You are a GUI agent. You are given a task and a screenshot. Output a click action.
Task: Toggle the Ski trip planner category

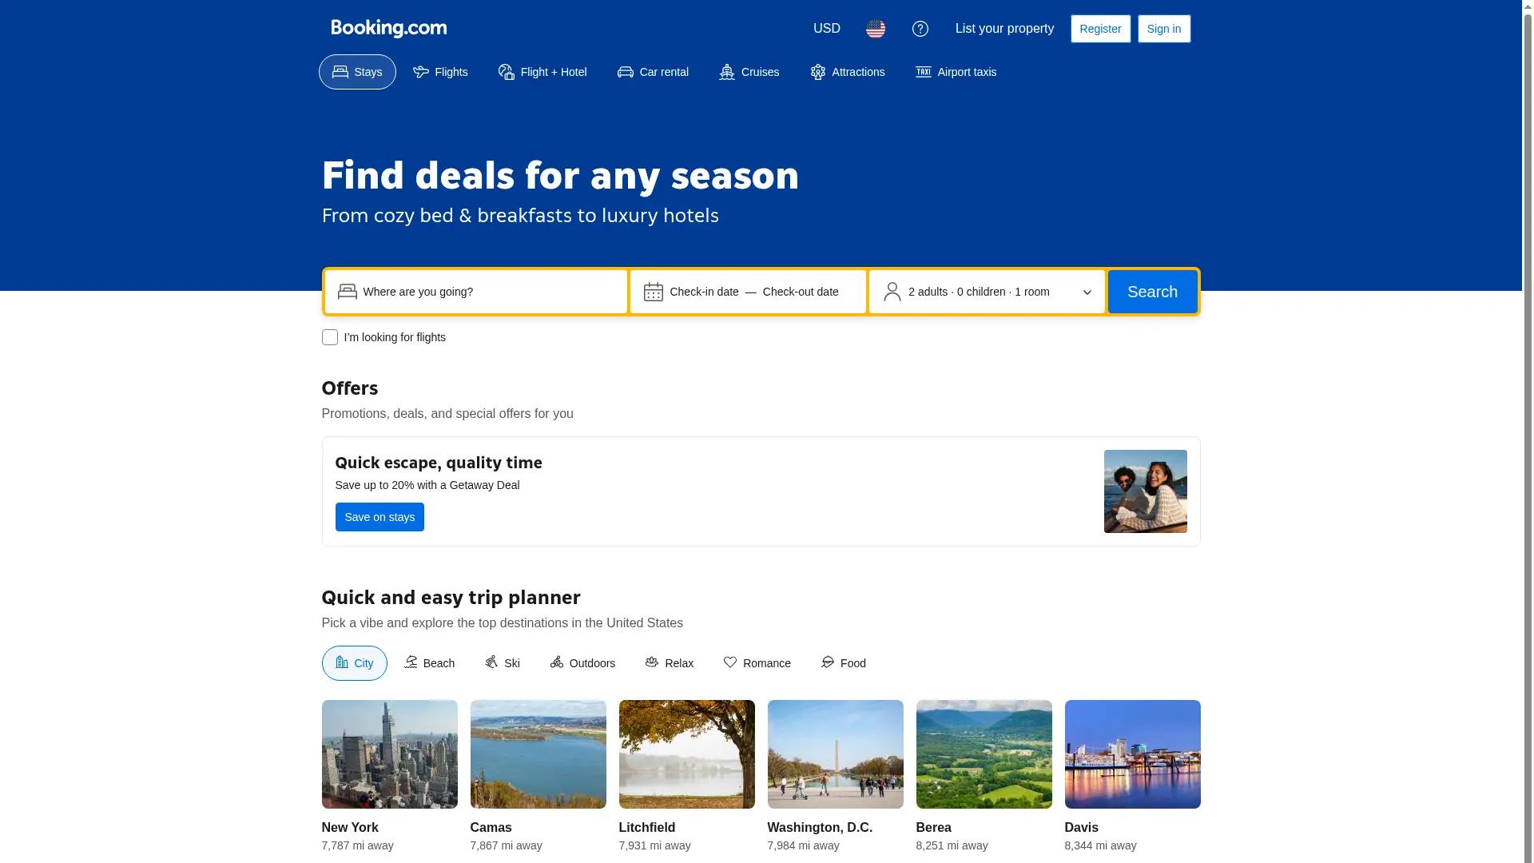[502, 662]
